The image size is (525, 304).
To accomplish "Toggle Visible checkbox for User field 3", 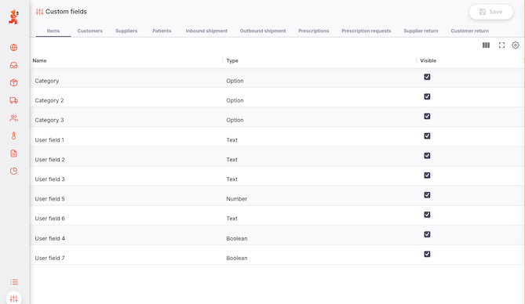I will click(427, 176).
